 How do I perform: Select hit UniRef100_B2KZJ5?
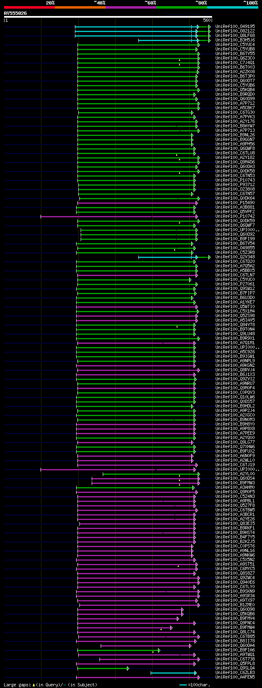[x=235, y=542]
